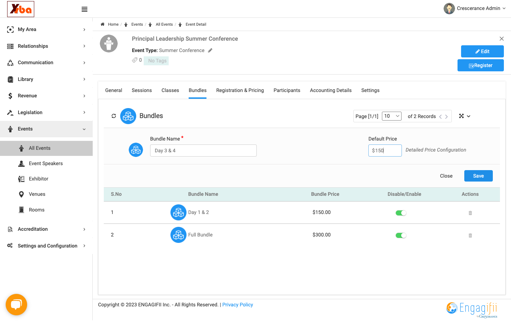Open the dropdown arrow beside fullscreen icon
511x321 pixels.
click(469, 116)
